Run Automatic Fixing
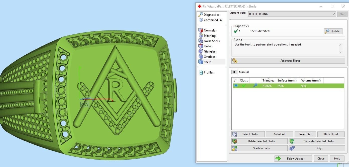The image size is (349, 167). click(x=288, y=61)
